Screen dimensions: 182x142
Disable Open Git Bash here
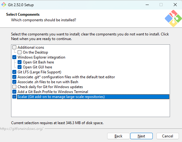(x=19, y=62)
